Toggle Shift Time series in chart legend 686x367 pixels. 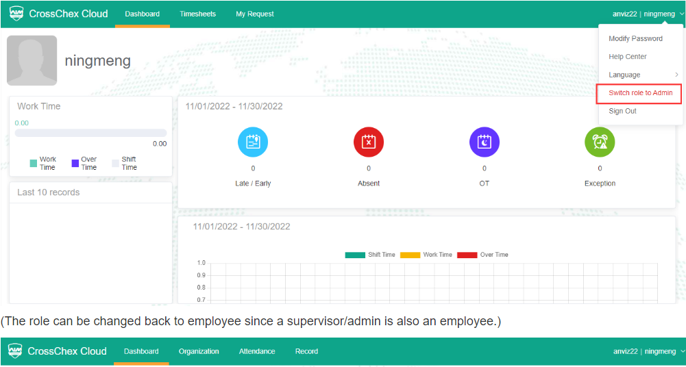click(371, 255)
